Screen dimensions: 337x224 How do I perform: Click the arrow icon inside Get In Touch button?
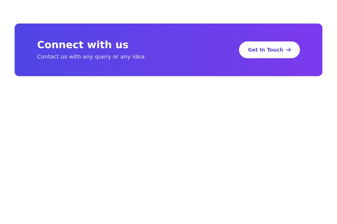(x=288, y=50)
